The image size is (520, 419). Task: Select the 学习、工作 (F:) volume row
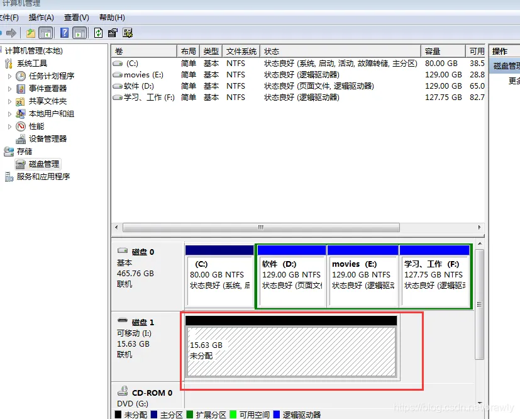[298, 98]
